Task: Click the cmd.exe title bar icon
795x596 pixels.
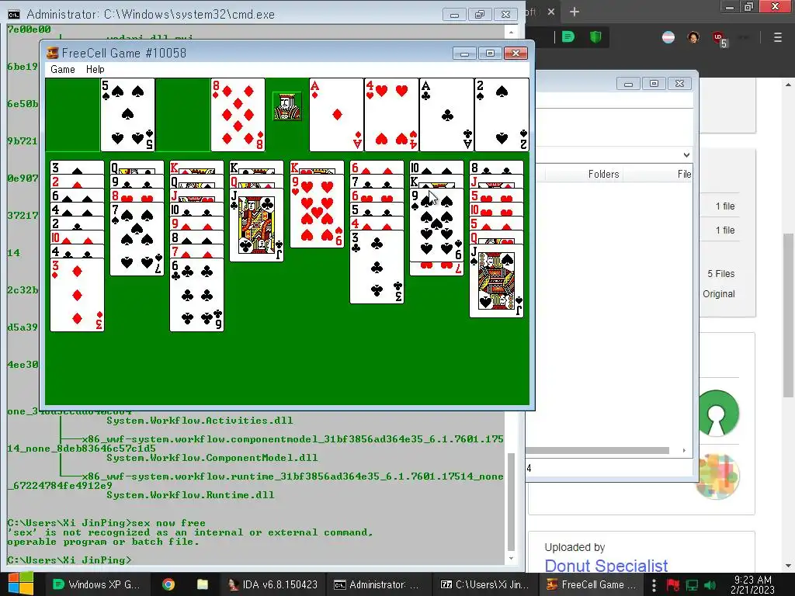Action: point(14,14)
